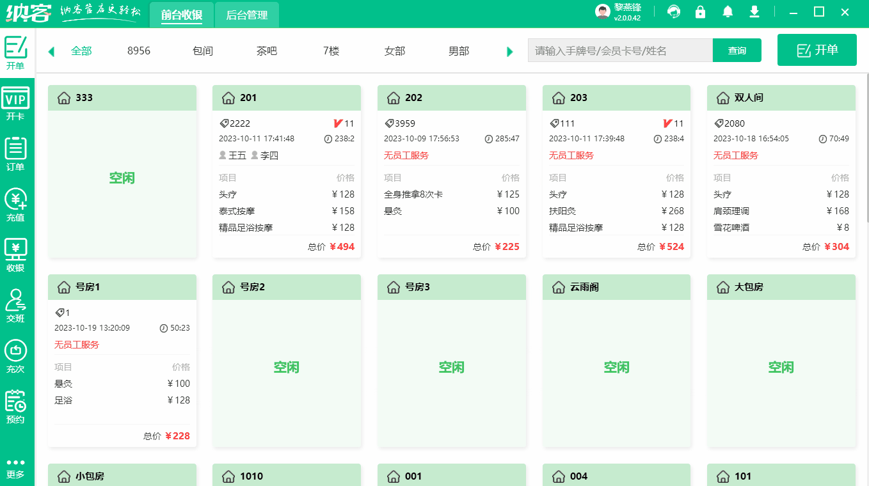Click the right arrow to scroll categories
869x486 pixels.
[x=509, y=51]
